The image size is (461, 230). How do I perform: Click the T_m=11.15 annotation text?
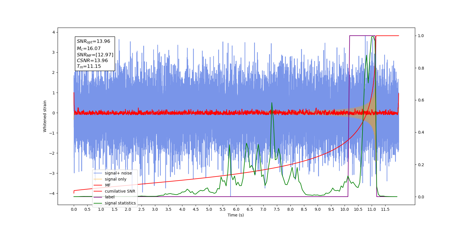(x=89, y=66)
